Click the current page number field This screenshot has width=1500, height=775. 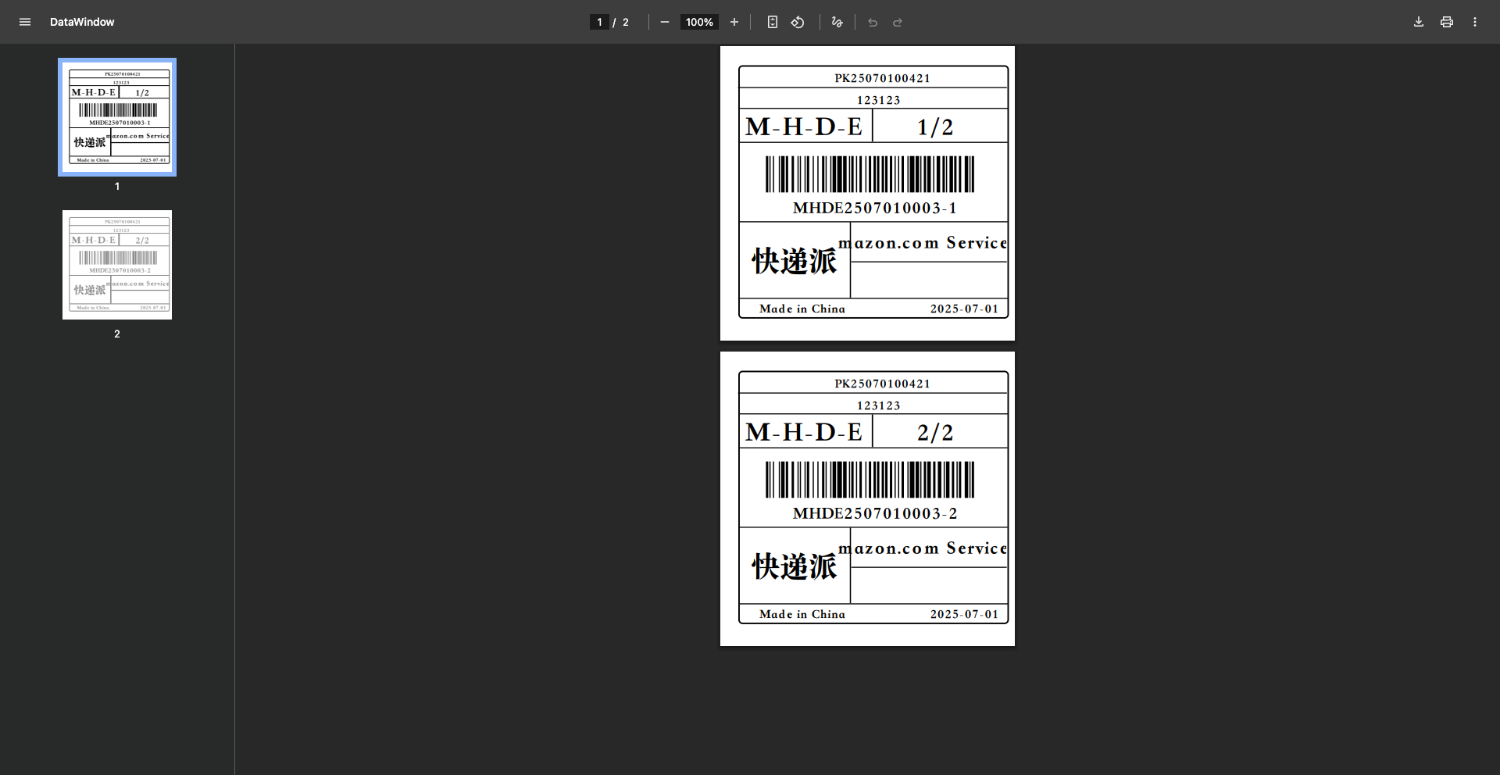point(599,22)
